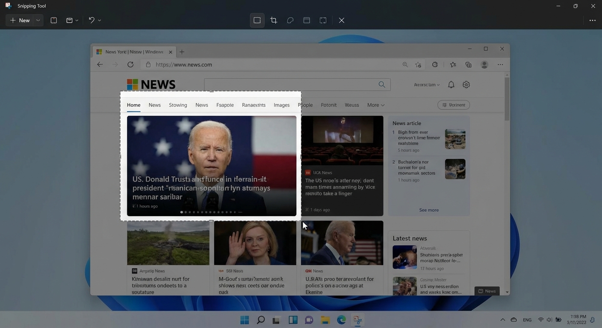Select Window snip mode
This screenshot has width=602, height=328.
[x=306, y=20]
